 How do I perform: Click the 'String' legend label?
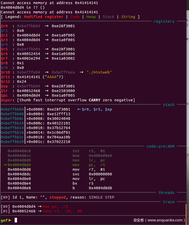[x=128, y=17]
